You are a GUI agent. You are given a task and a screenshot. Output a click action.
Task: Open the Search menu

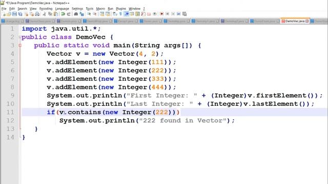click(22, 9)
